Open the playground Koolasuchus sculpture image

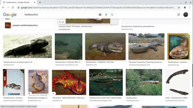(x=146, y=46)
